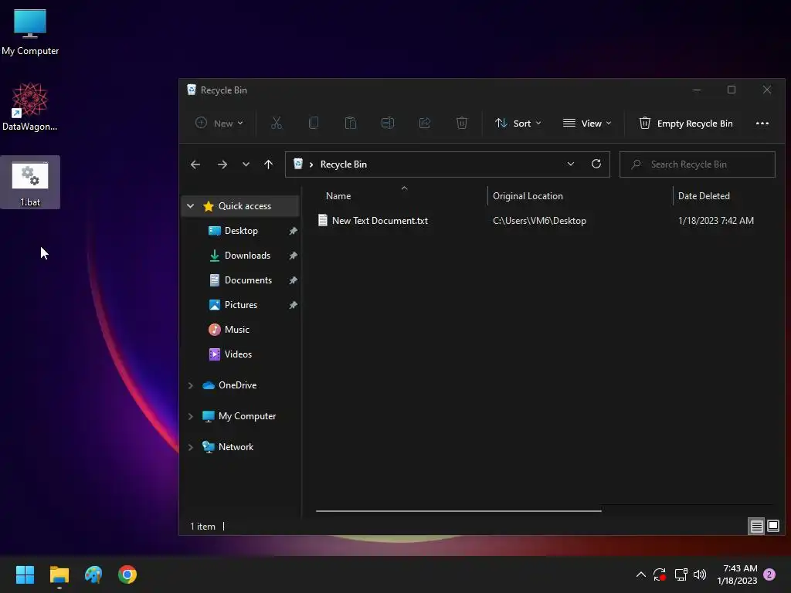791x593 pixels.
Task: Show hidden system tray icons
Action: (x=640, y=574)
